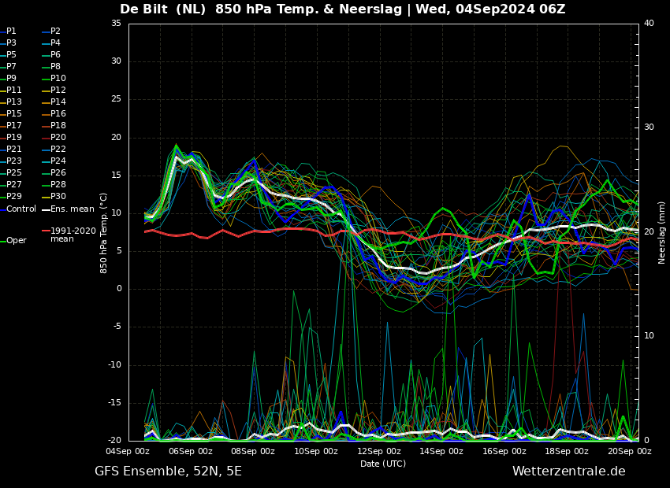Click the P1 legend entry

[11, 31]
